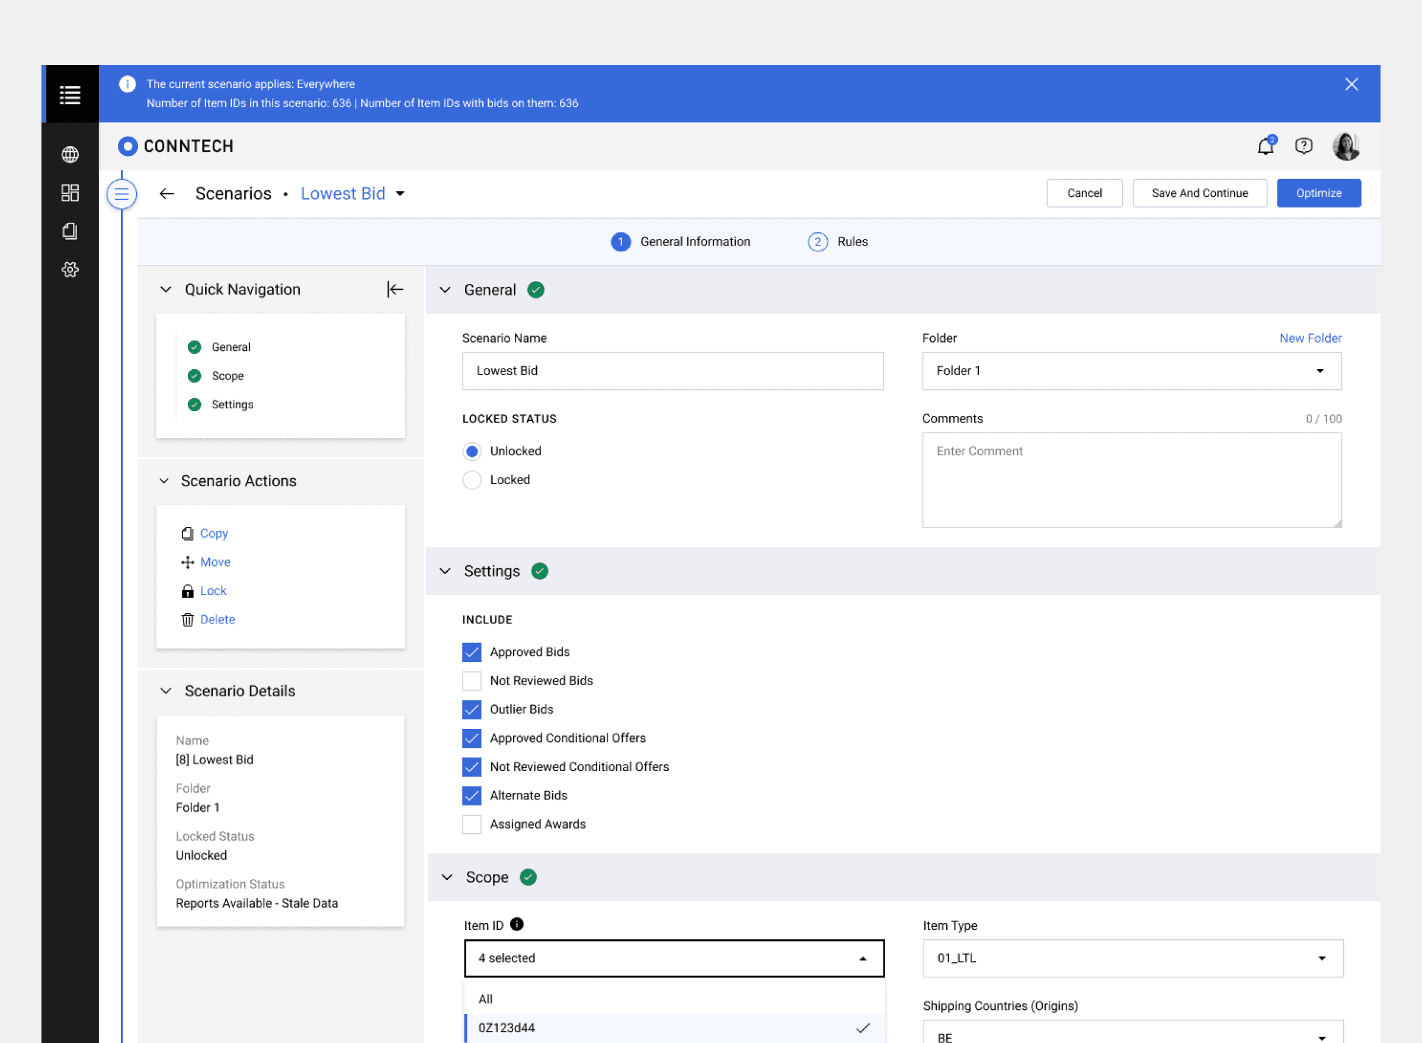Select the Locked radio button
This screenshot has width=1422, height=1043.
tap(472, 480)
